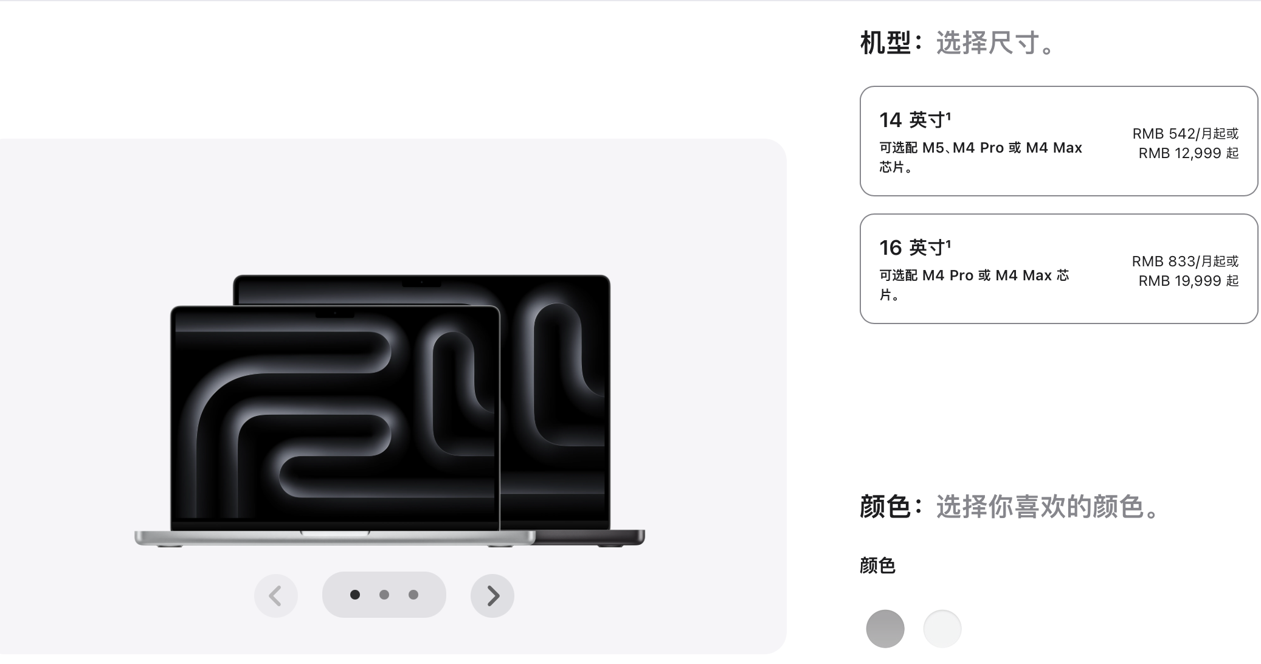This screenshot has height=664, width=1261.
Task: Click the RMB 12,999 起 price
Action: click(1189, 153)
